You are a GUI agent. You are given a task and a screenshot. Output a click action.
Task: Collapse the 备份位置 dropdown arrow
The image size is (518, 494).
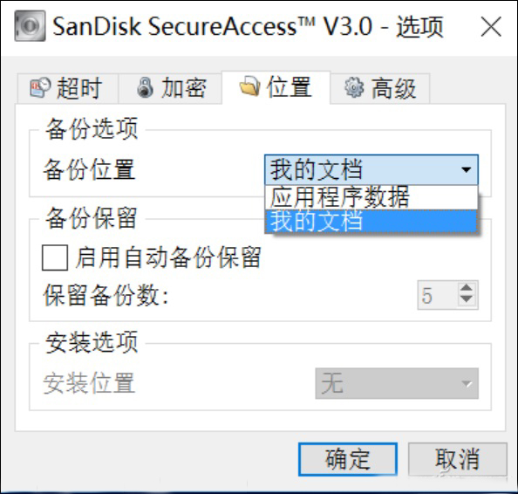(x=467, y=169)
